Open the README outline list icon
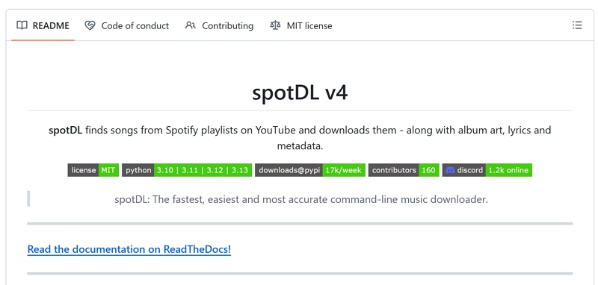The height and width of the screenshot is (285, 598). [x=577, y=25]
